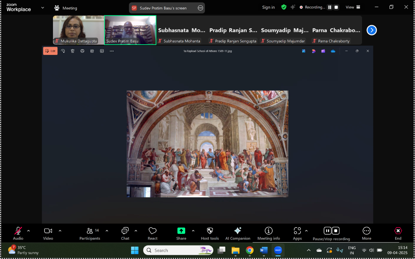Pause recording in the bottom toolbar
This screenshot has width=415, height=259.
pos(327,230)
